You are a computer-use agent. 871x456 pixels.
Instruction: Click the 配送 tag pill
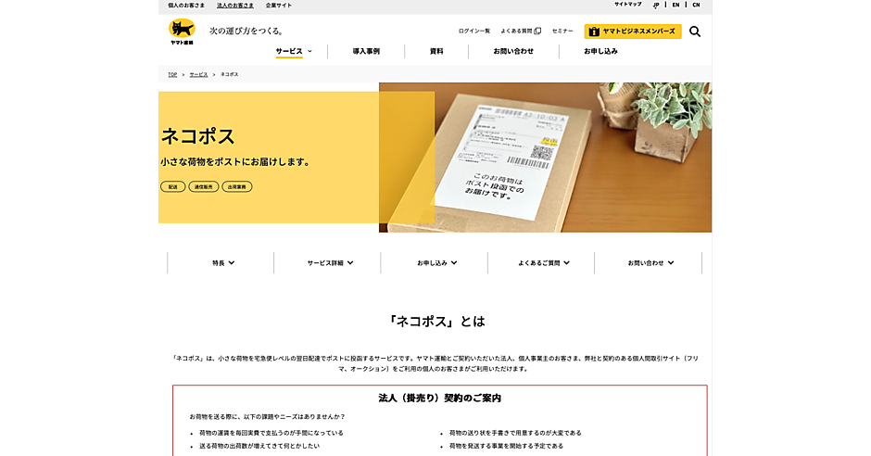172,186
